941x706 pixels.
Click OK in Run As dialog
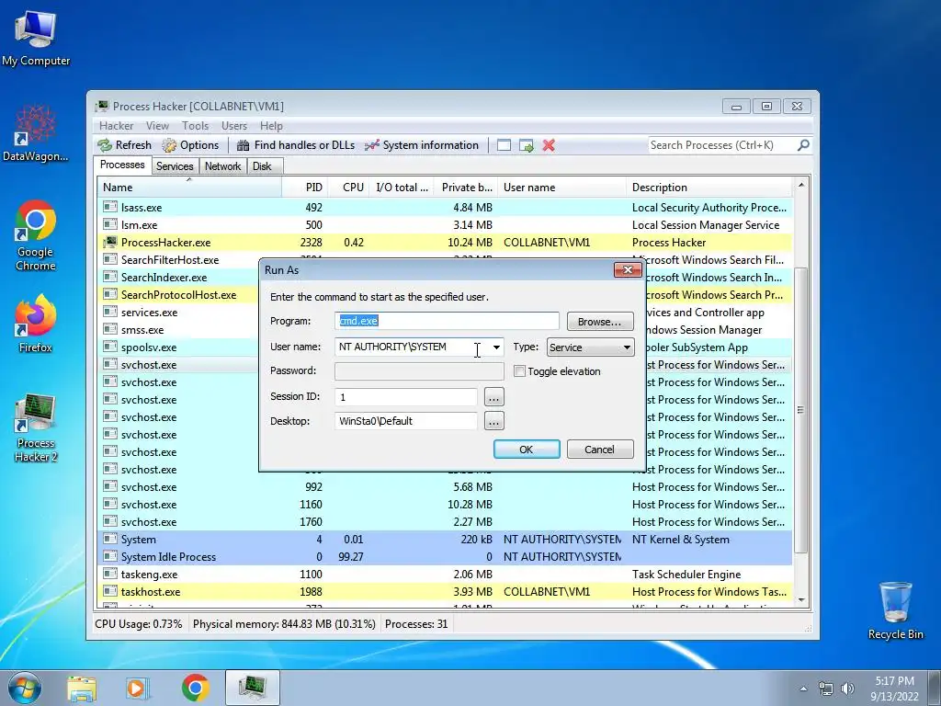click(527, 450)
